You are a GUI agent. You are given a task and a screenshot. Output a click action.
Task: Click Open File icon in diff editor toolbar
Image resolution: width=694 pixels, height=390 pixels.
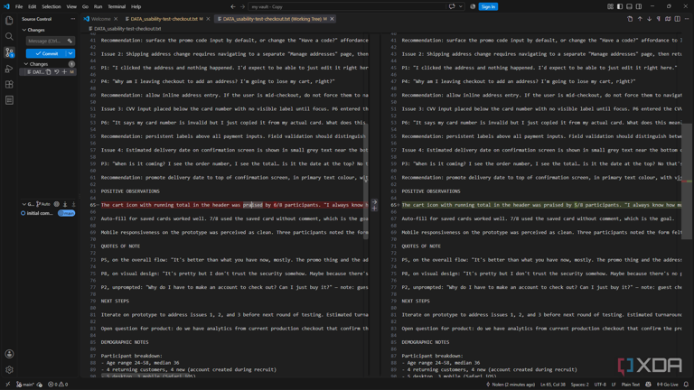click(630, 19)
